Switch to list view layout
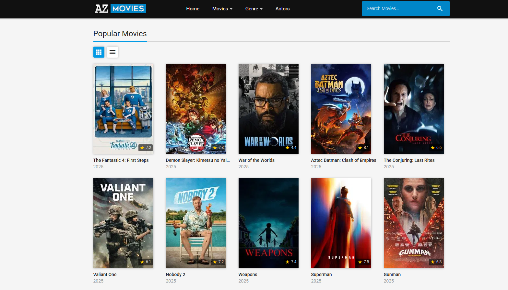The image size is (508, 290). click(x=112, y=52)
